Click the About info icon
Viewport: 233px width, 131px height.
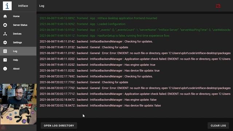5,69
